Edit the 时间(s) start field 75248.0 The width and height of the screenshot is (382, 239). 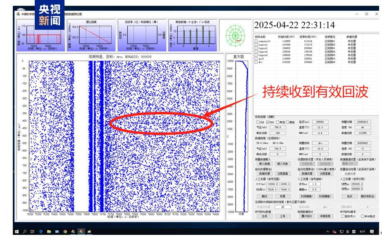point(272,189)
